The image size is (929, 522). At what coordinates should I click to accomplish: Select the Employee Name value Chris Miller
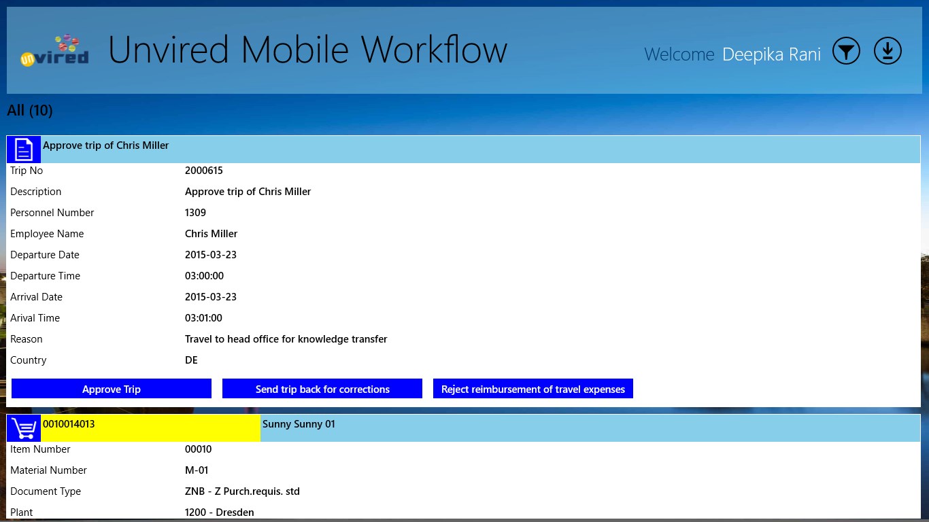coord(211,234)
